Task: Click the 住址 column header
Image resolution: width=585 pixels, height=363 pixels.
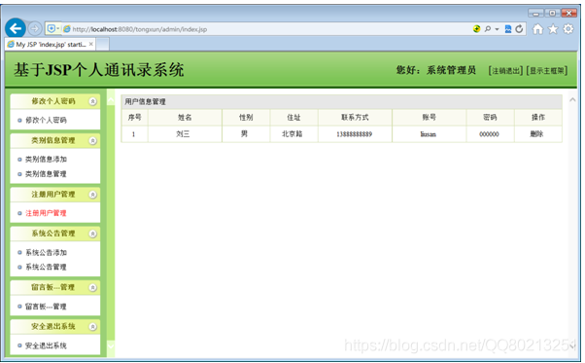Action: tap(293, 117)
